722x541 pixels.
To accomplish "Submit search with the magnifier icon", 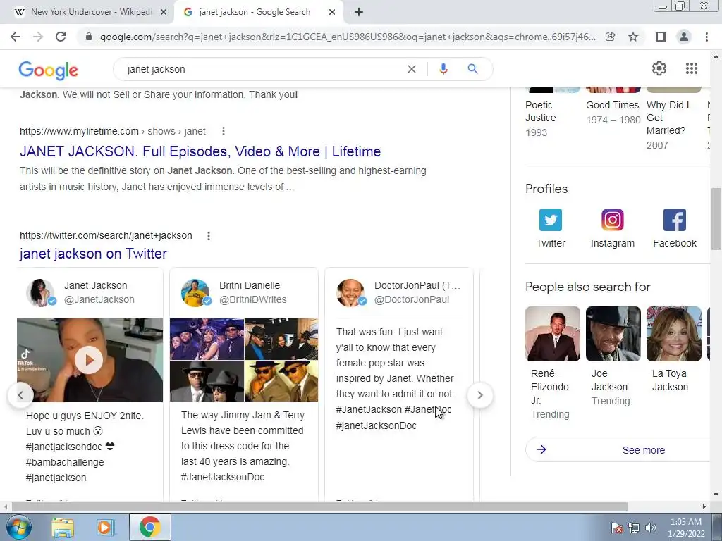I will click(472, 69).
